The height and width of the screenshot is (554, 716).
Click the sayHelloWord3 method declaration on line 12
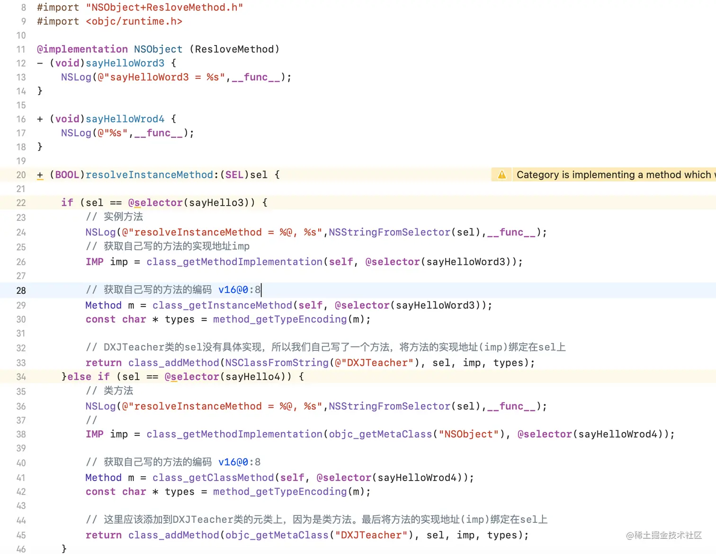[125, 63]
